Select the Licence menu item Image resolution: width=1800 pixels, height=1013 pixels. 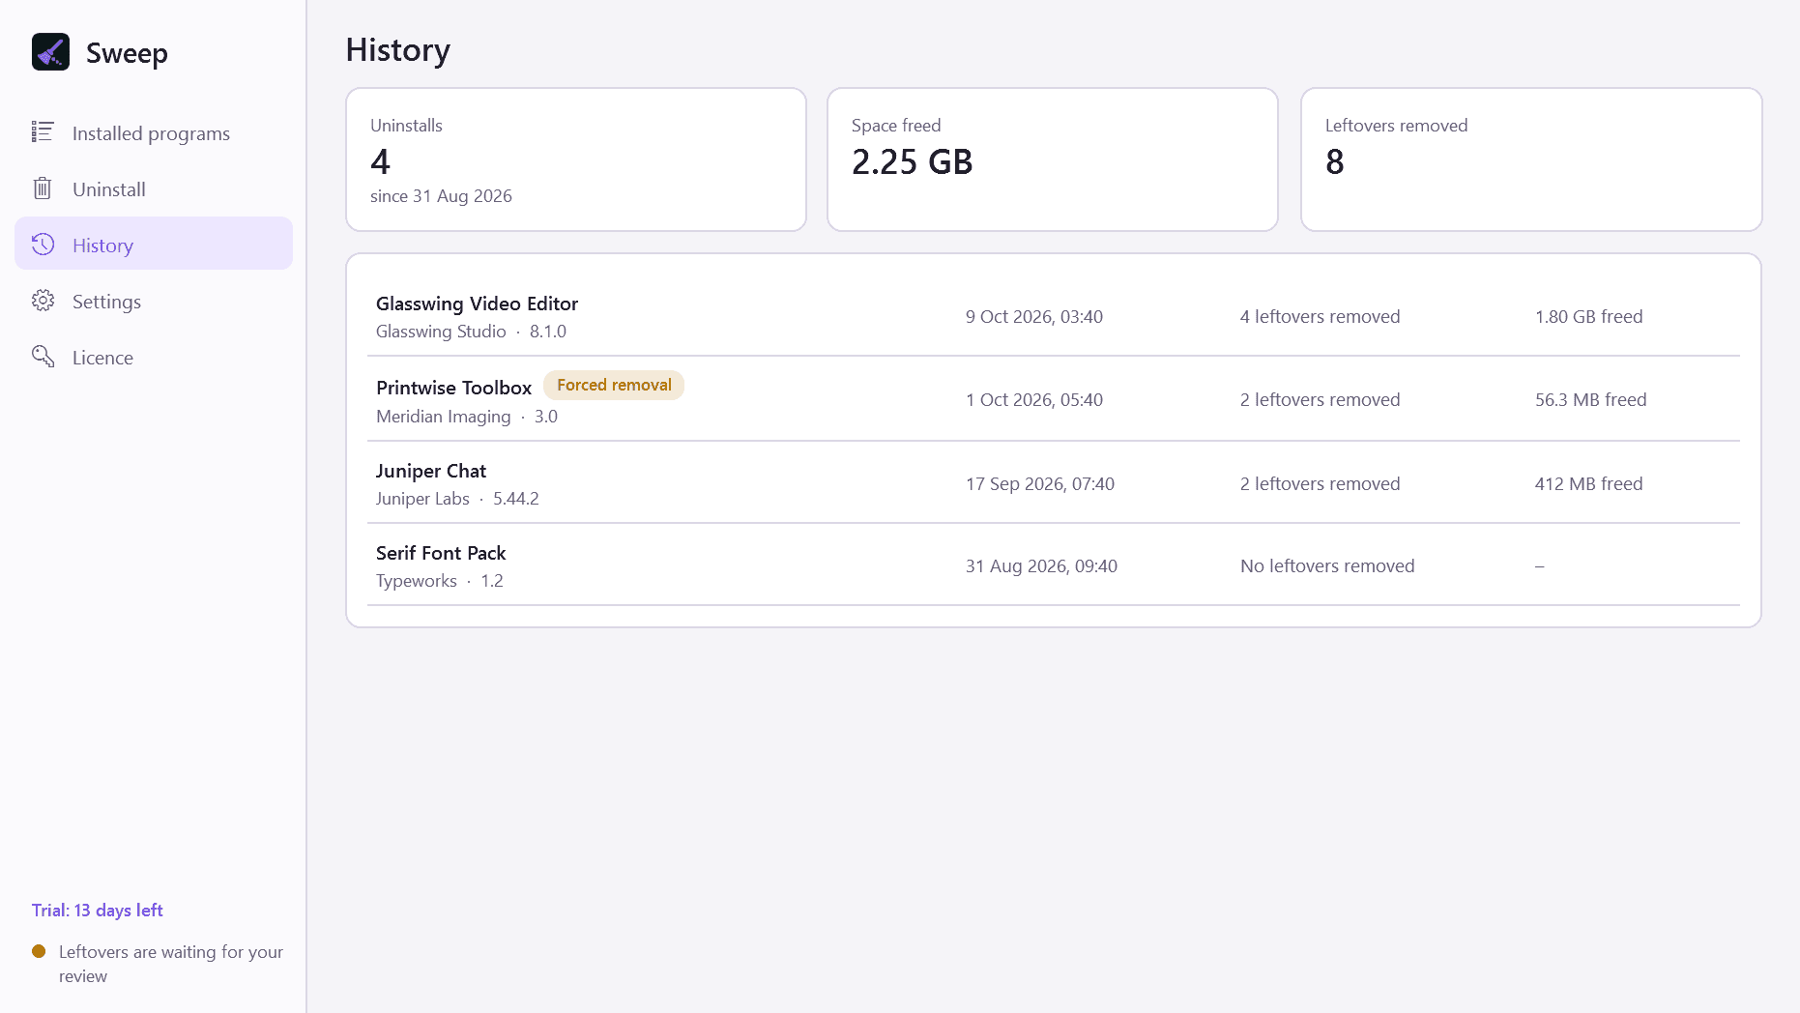pyautogui.click(x=154, y=358)
